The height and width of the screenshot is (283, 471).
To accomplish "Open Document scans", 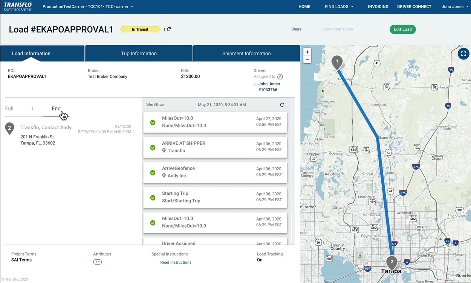I will tap(338, 29).
